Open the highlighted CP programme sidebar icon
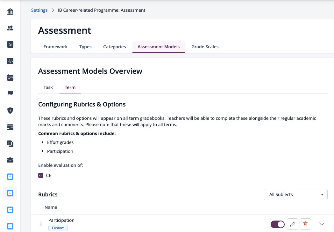Image resolution: width=334 pixels, height=232 pixels. click(10, 193)
